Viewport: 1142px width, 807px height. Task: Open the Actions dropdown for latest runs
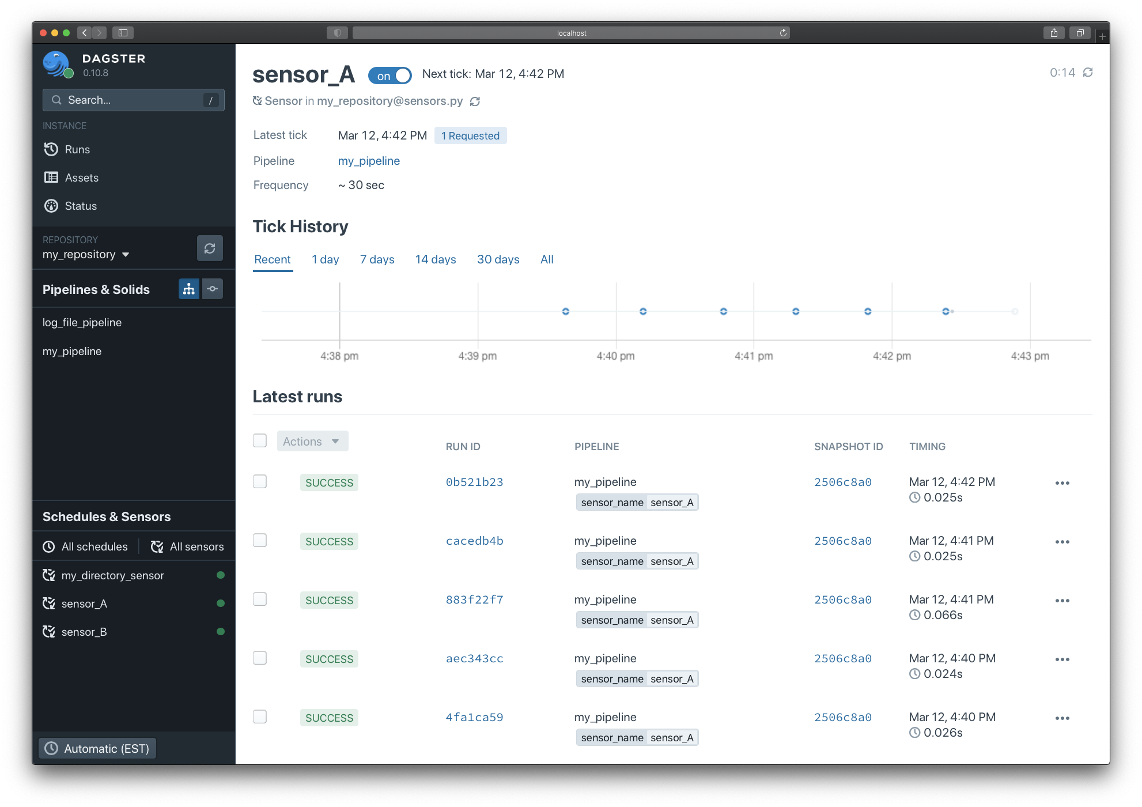[311, 440]
